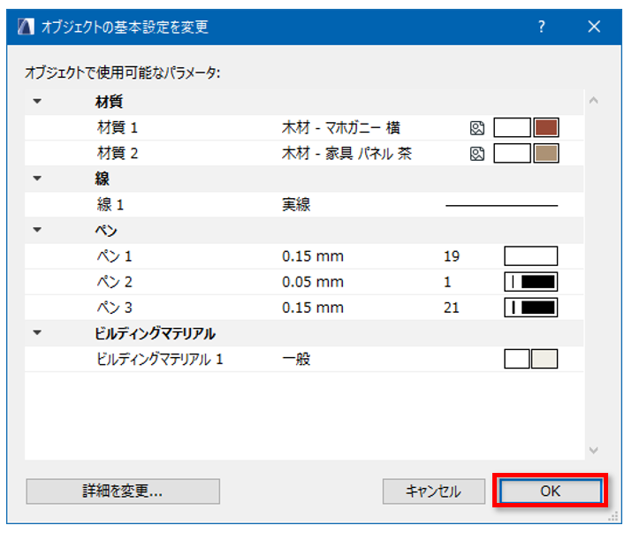Collapse the ペン section

37,232
